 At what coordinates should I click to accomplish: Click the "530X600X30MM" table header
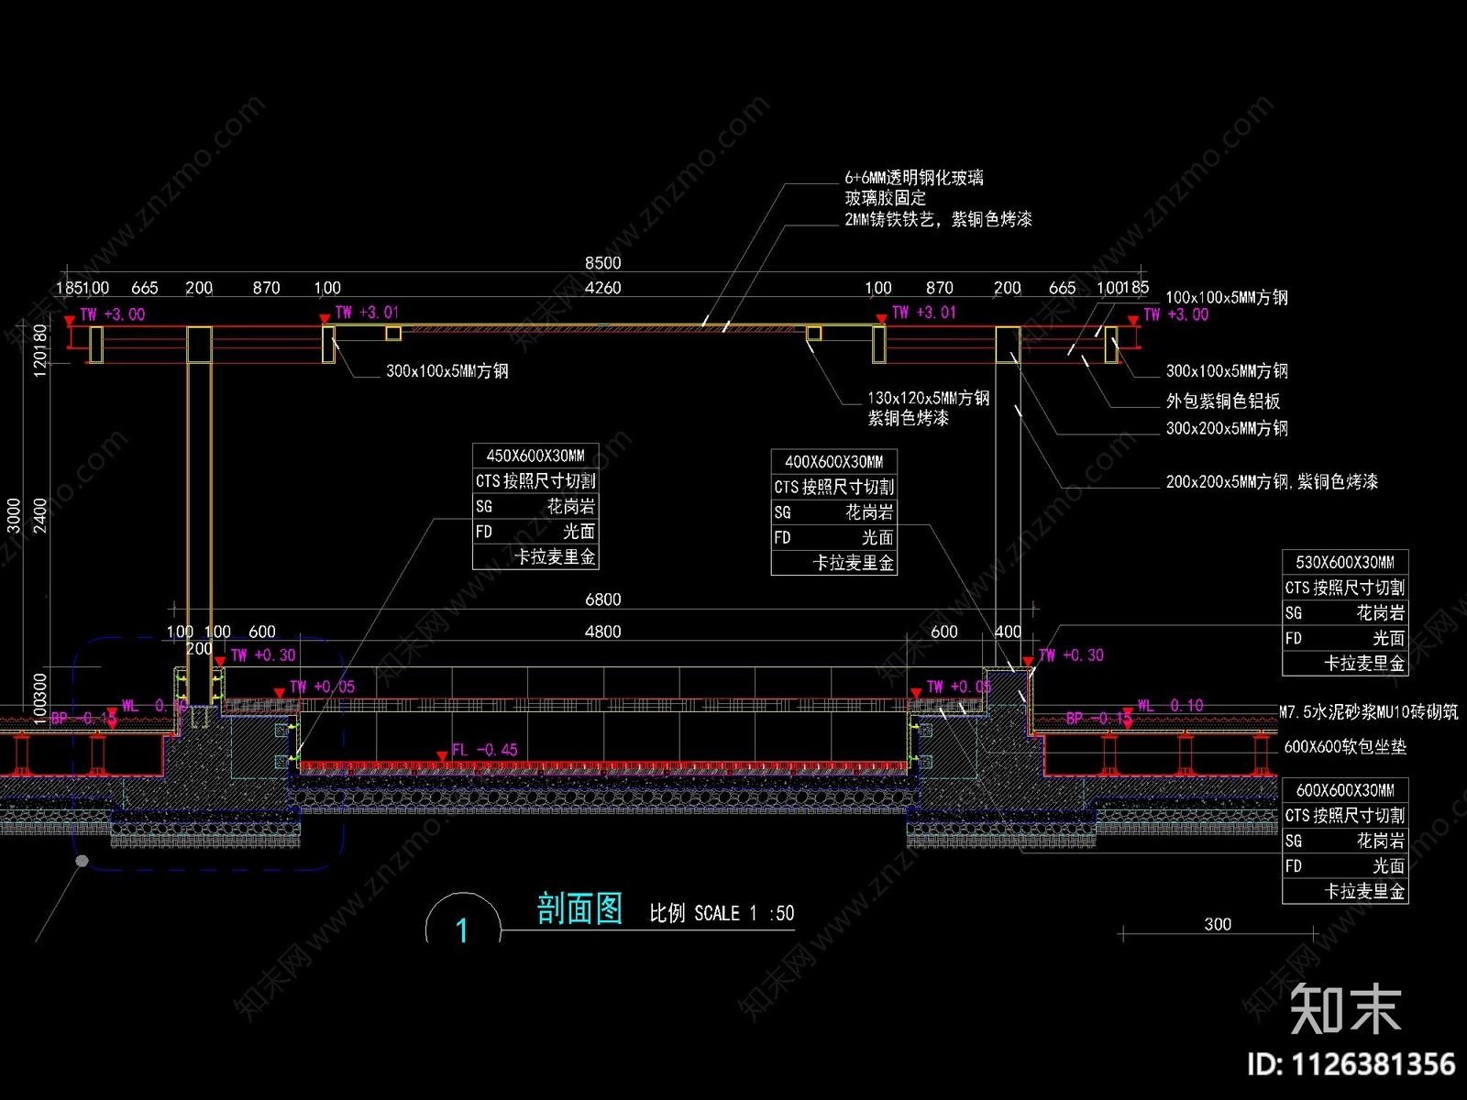coord(1345,562)
